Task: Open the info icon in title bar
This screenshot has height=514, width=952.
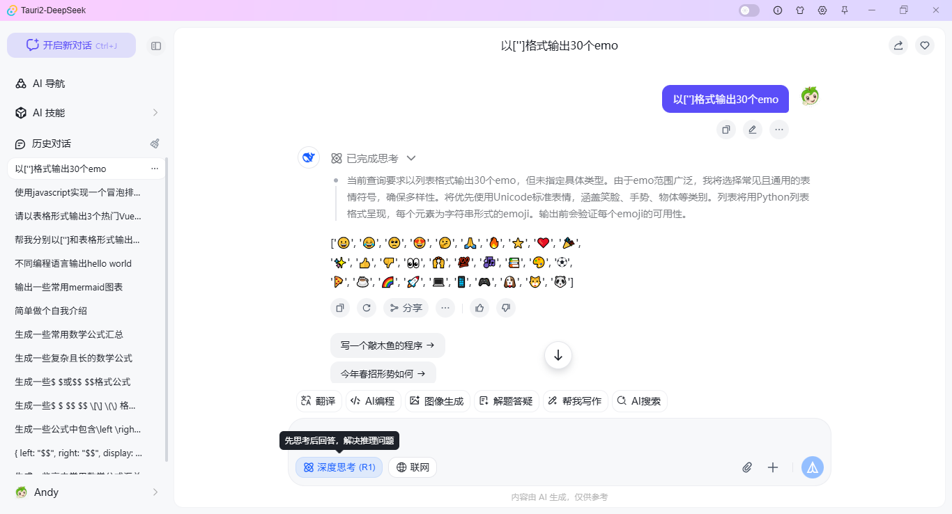Action: pyautogui.click(x=778, y=10)
